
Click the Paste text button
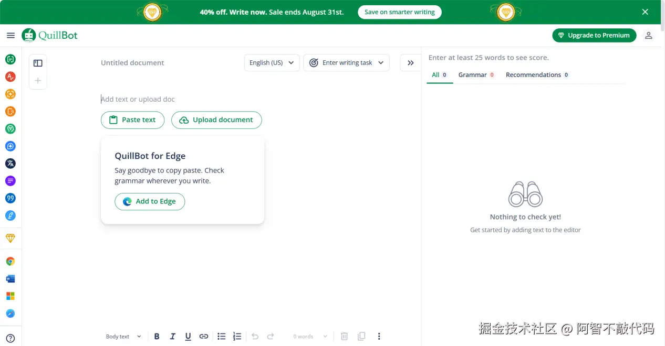(132, 120)
